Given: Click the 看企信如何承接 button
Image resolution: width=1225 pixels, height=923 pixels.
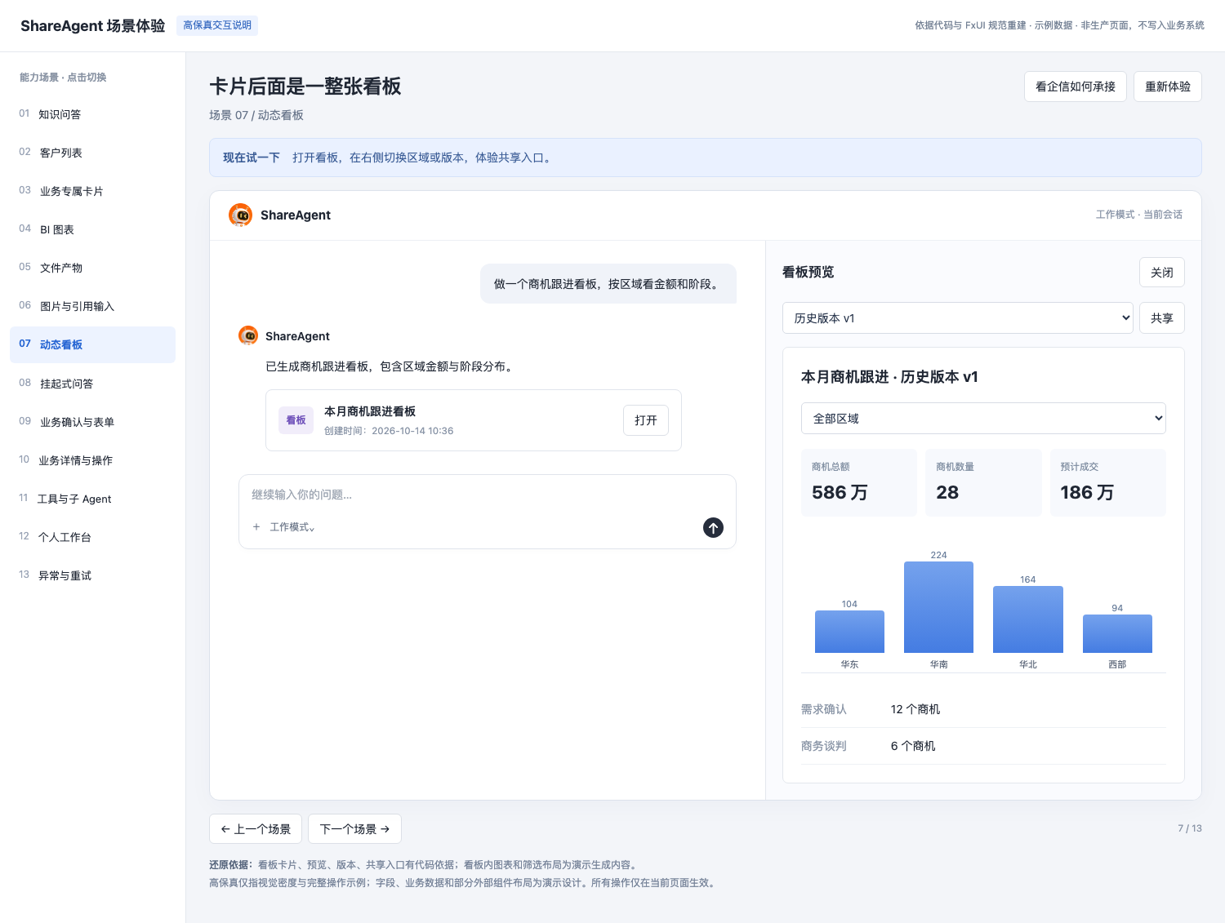Looking at the screenshot, I should [x=1076, y=87].
